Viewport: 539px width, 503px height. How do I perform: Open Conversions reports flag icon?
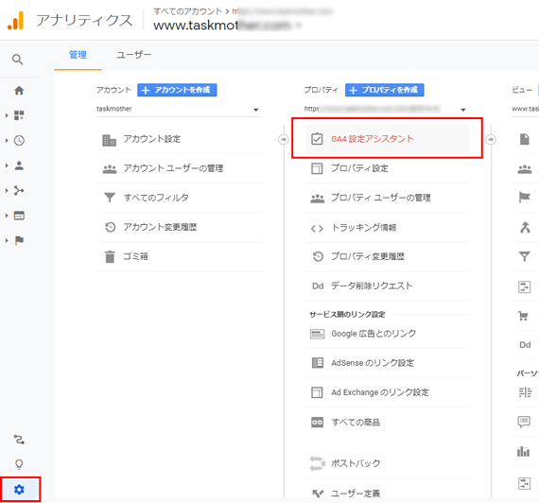(x=19, y=240)
